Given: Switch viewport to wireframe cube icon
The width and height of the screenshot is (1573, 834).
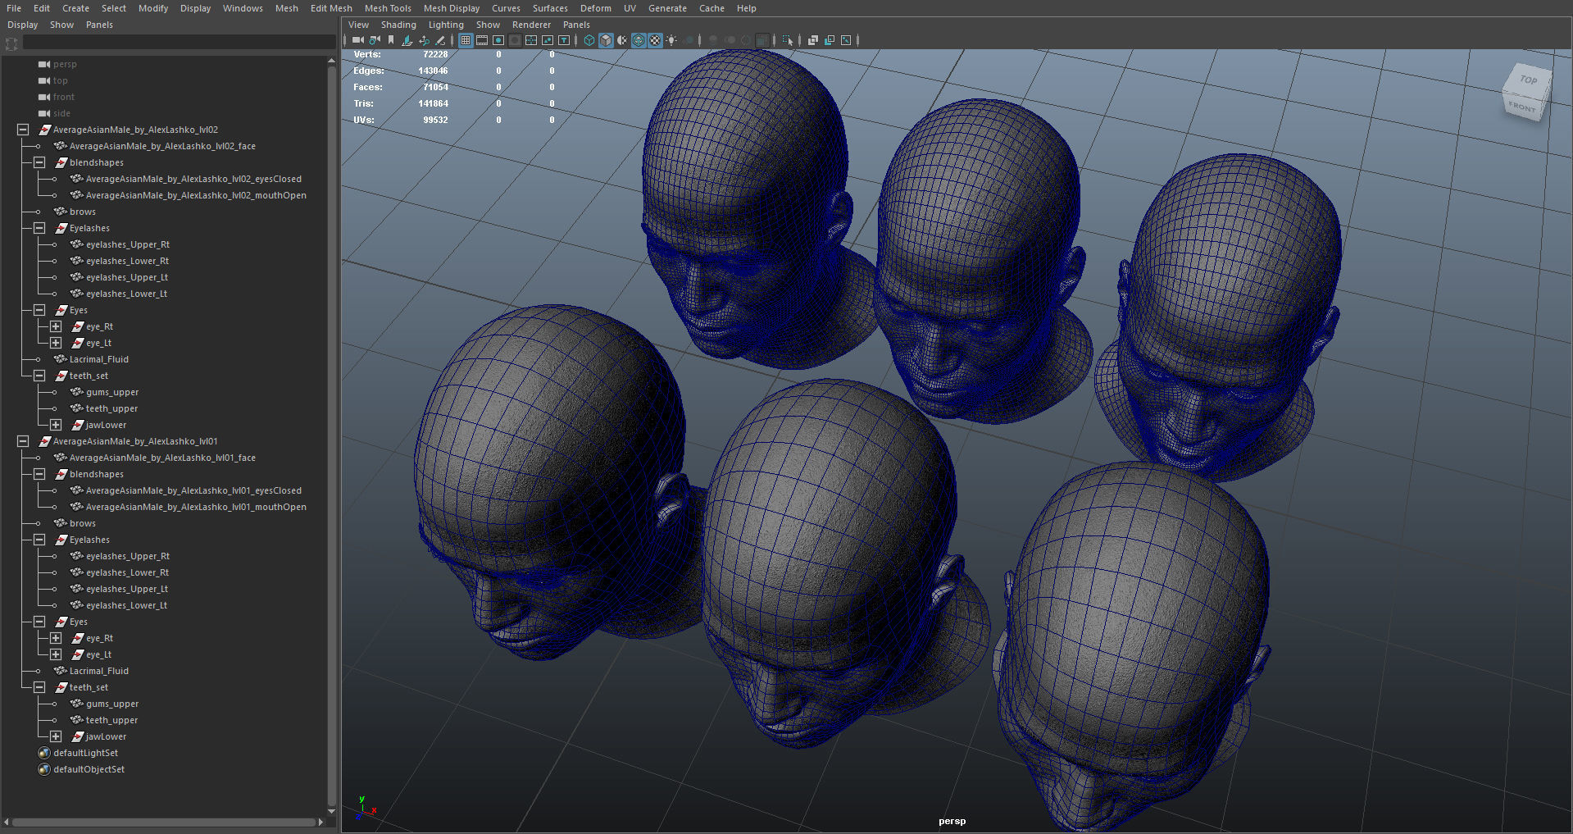Looking at the screenshot, I should [x=589, y=40].
